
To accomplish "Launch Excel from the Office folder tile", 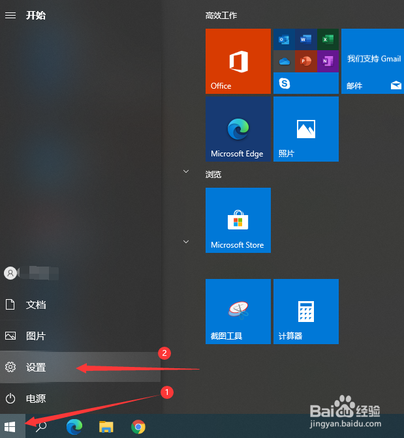I will [328, 39].
